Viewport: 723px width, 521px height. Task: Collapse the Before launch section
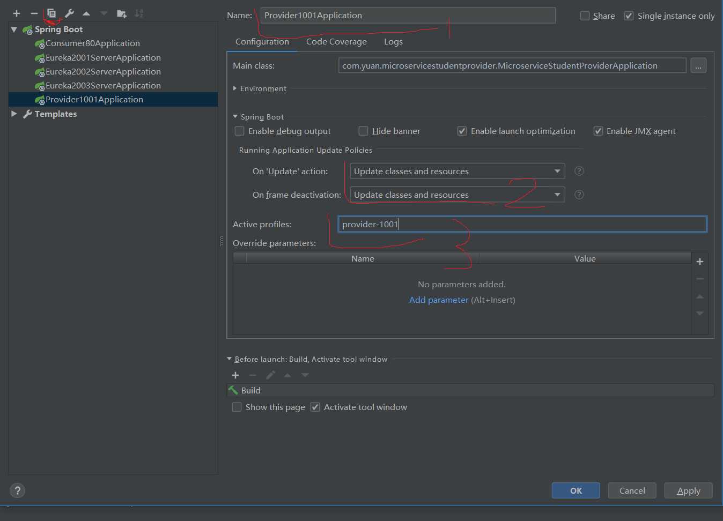tap(230, 359)
